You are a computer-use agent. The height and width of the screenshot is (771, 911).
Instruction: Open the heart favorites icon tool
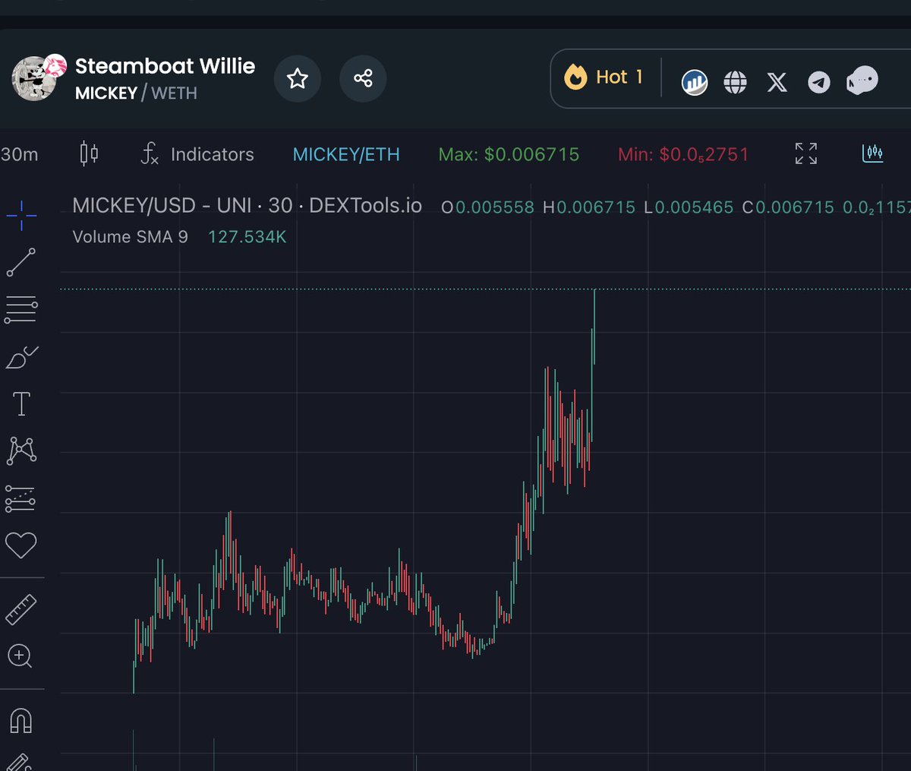[x=21, y=545]
